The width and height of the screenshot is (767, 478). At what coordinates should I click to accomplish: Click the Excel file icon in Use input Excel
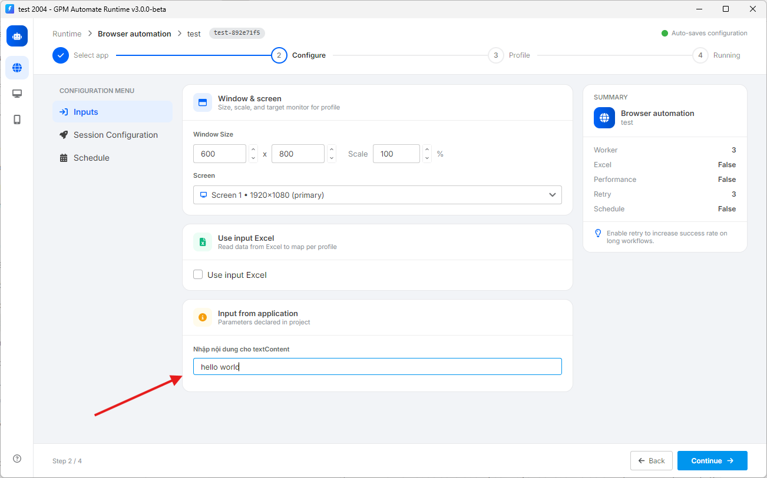[203, 242]
